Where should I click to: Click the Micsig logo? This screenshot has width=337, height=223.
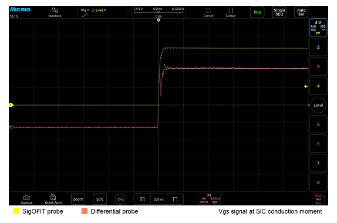[20, 9]
